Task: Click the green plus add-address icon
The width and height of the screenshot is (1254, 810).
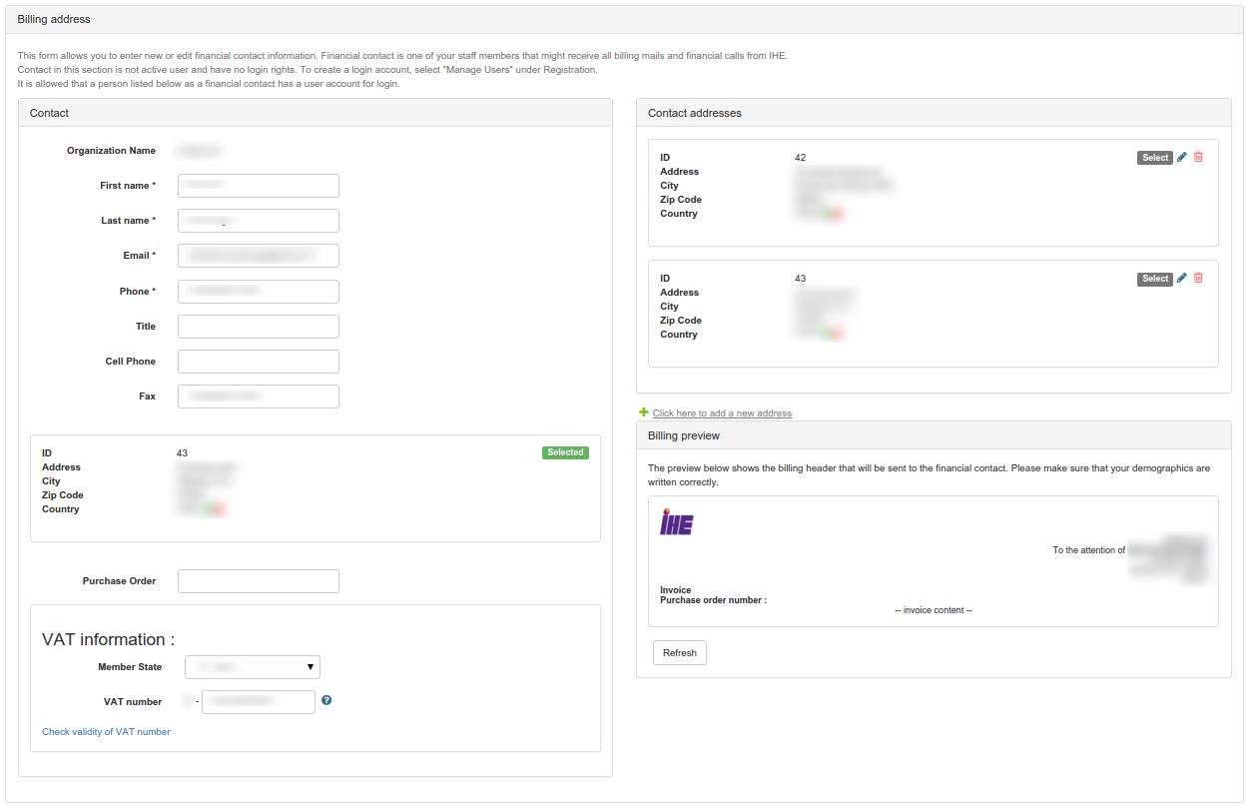Action: (644, 412)
